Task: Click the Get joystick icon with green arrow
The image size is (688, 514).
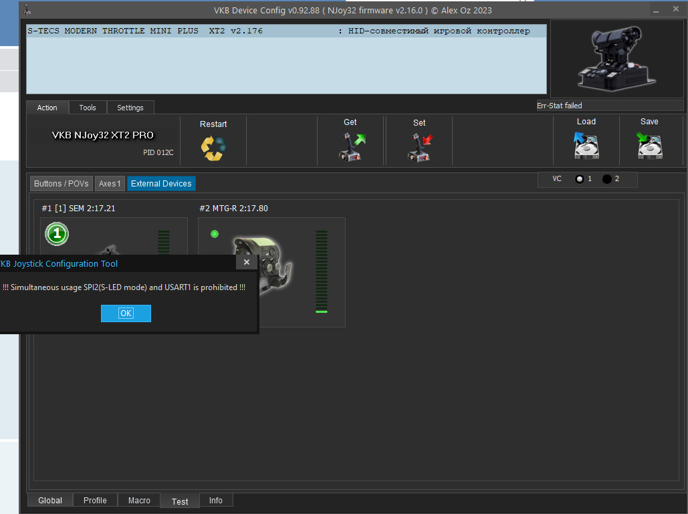Action: click(352, 147)
